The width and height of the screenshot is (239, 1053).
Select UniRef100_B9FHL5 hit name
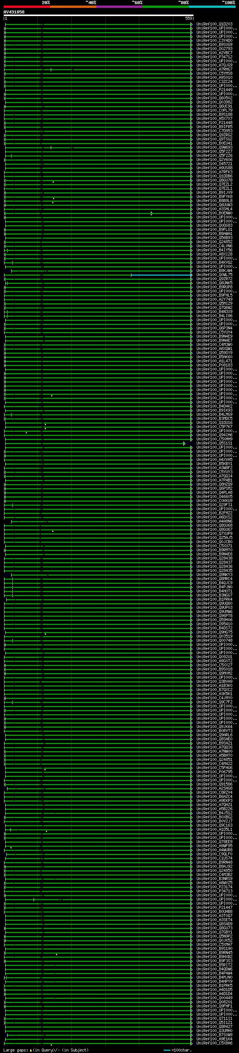(214, 295)
